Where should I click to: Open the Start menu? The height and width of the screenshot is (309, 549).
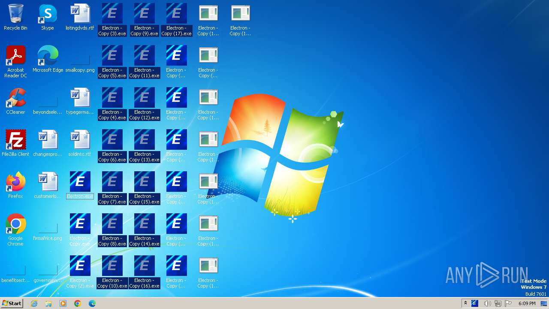12,303
